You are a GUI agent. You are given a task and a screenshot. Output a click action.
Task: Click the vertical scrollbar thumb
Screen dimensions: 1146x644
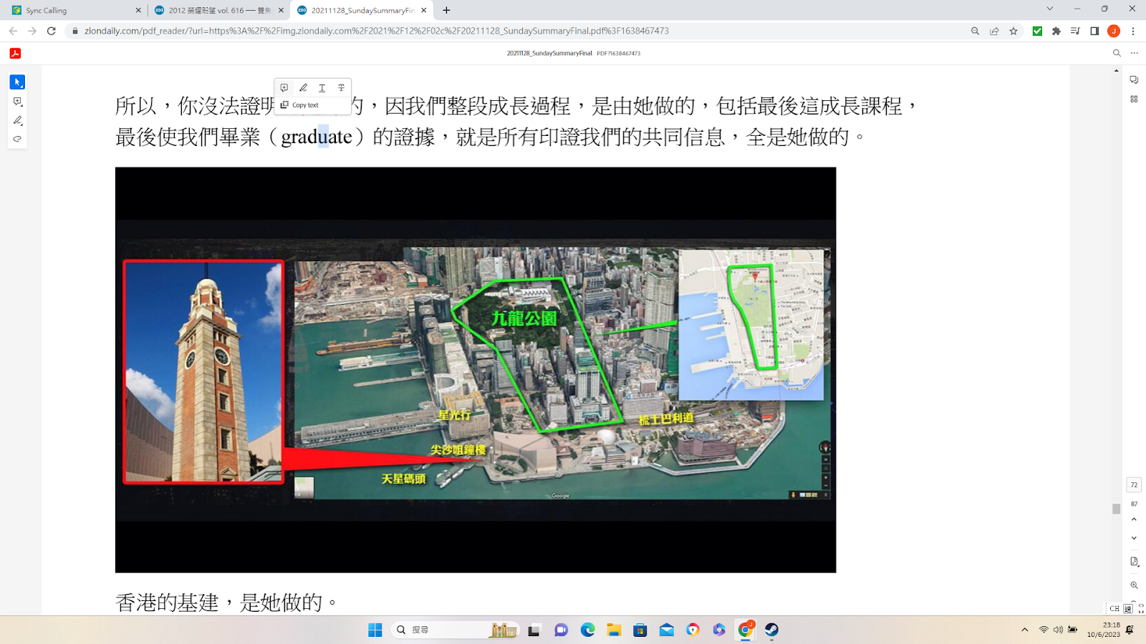tap(1116, 509)
